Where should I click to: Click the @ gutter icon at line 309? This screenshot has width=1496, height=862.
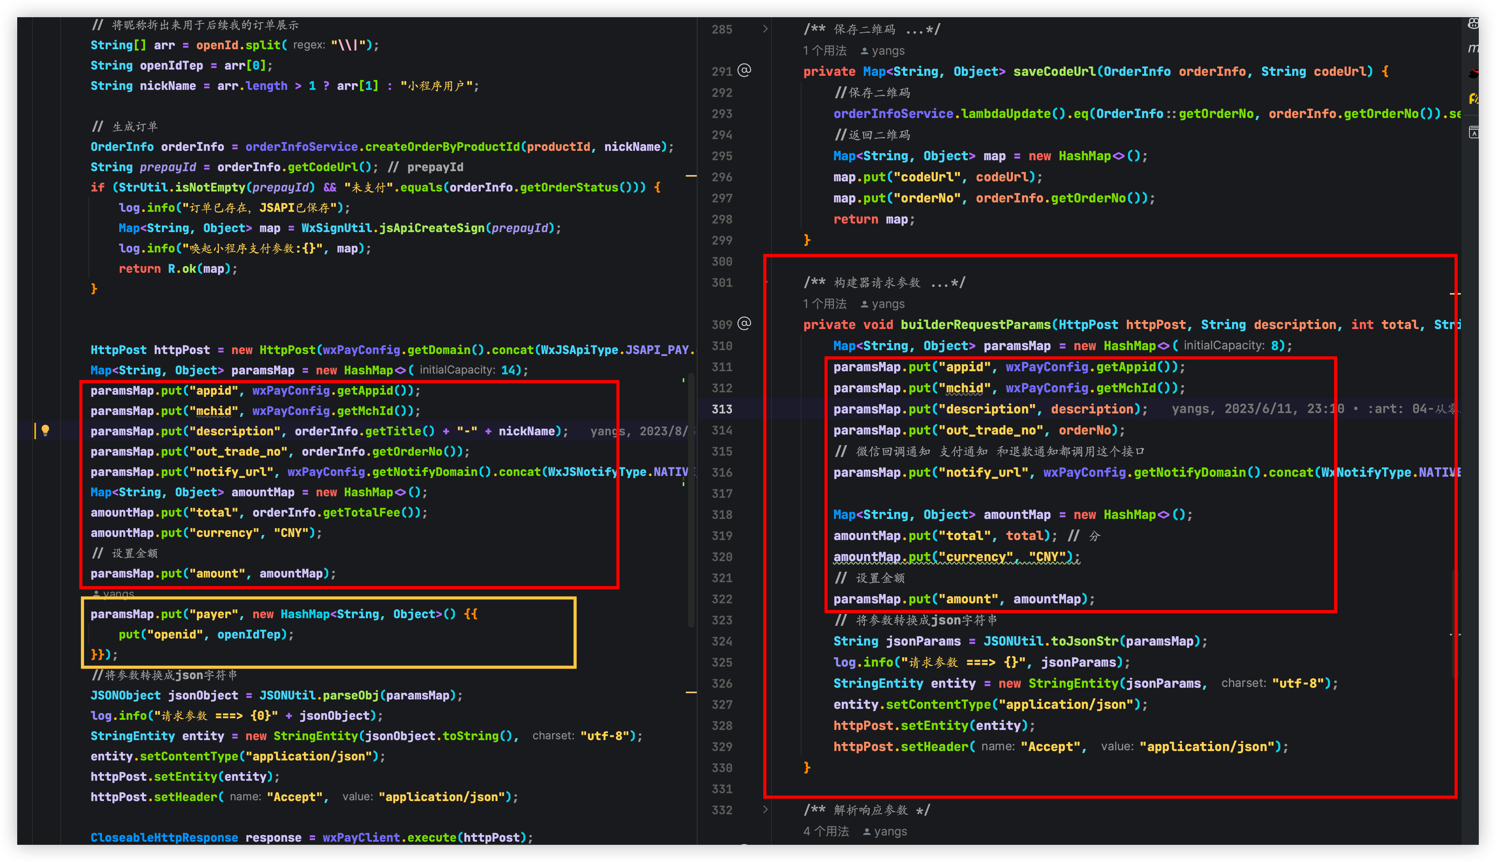[x=744, y=323]
